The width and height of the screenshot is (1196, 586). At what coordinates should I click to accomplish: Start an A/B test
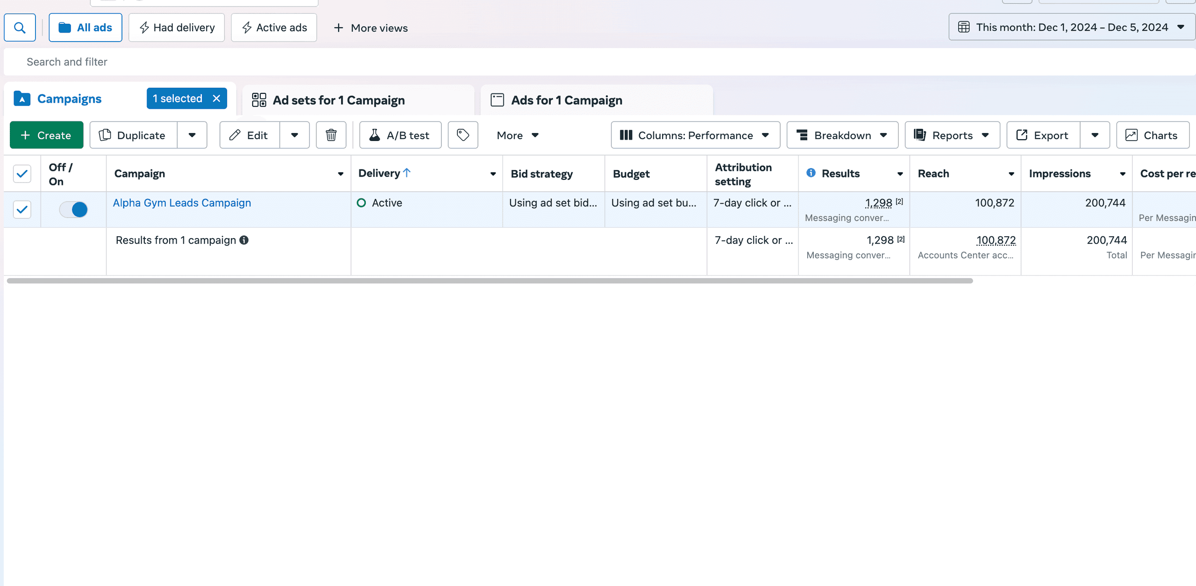[x=400, y=135]
